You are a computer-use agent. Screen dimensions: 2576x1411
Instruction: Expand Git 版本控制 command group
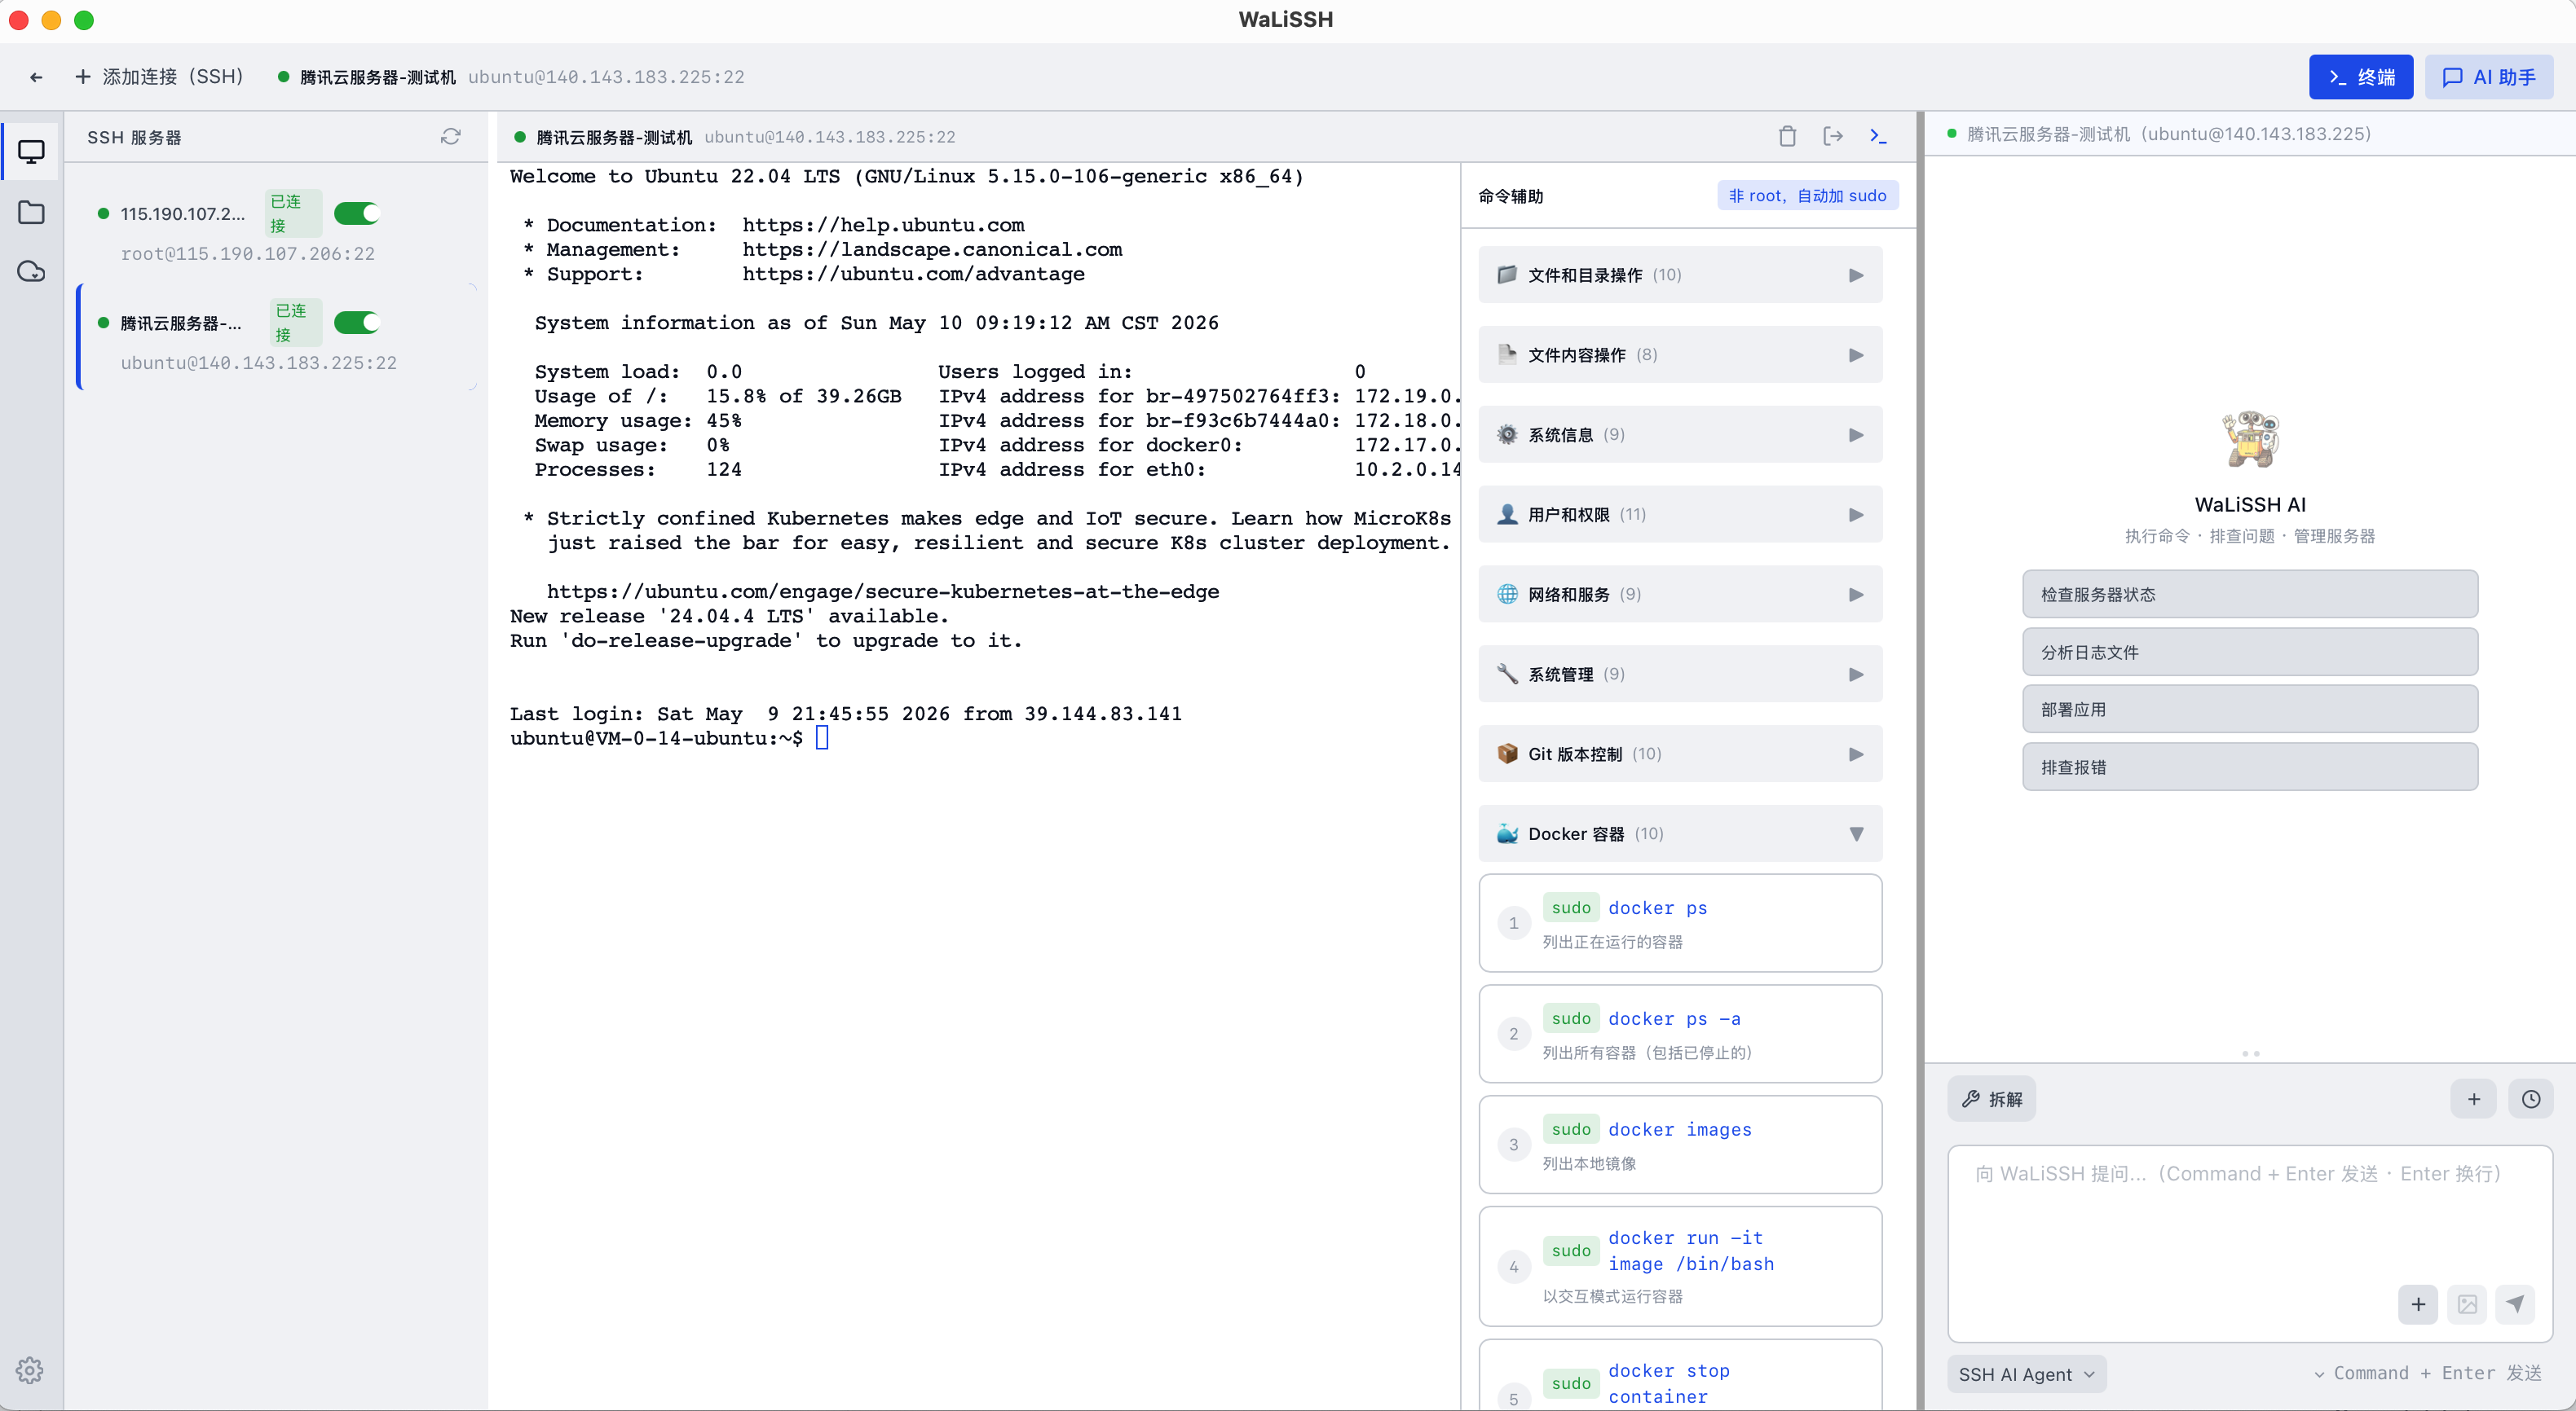1680,754
